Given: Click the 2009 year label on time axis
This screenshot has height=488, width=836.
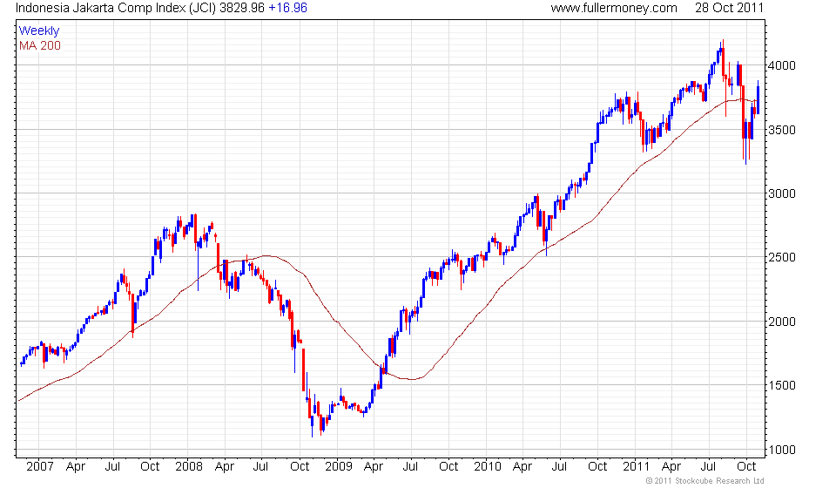Looking at the screenshot, I should pos(339,467).
